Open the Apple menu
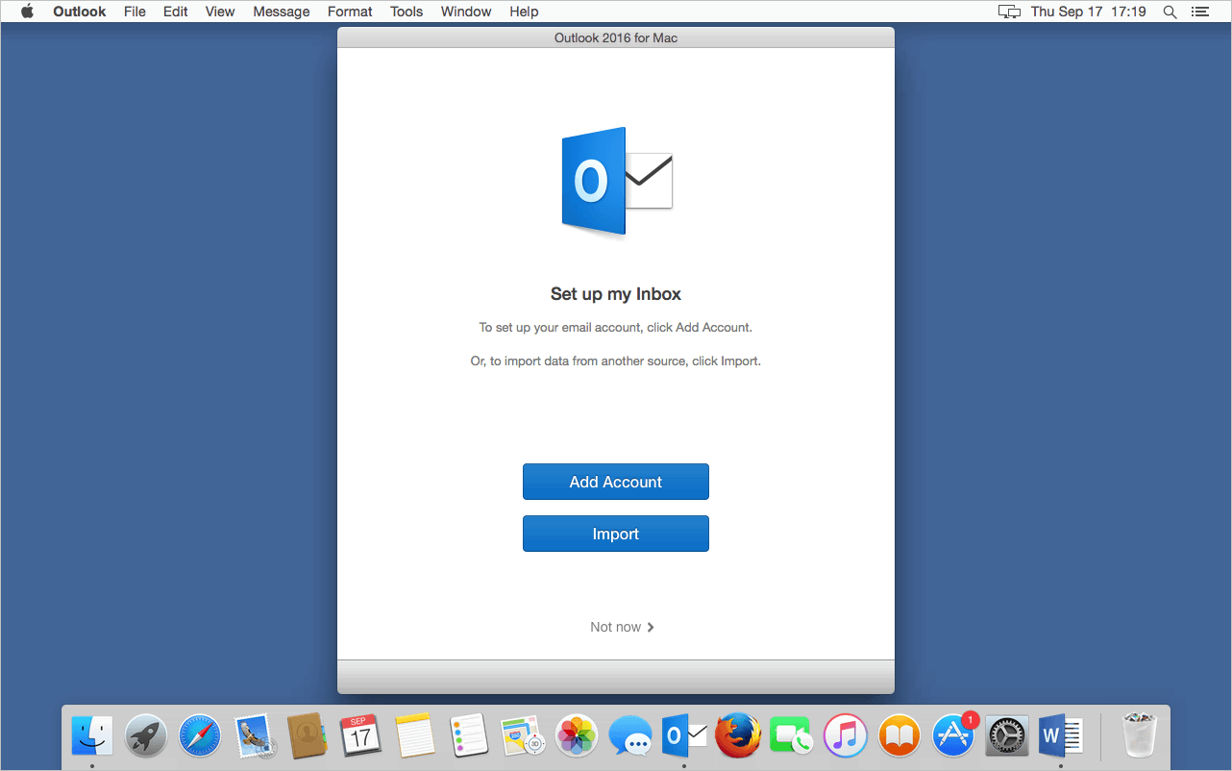 [27, 12]
